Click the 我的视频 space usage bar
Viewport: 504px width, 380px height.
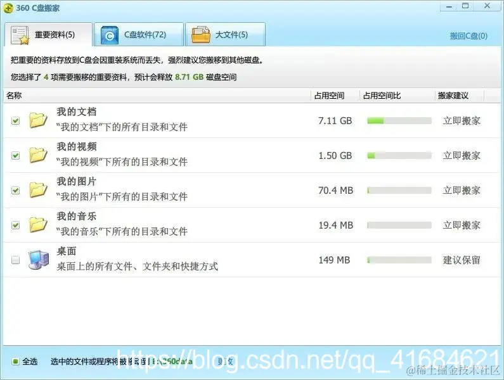pos(399,155)
